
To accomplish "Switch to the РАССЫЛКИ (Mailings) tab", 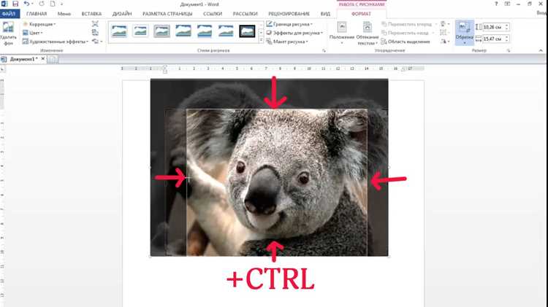I will (x=245, y=14).
